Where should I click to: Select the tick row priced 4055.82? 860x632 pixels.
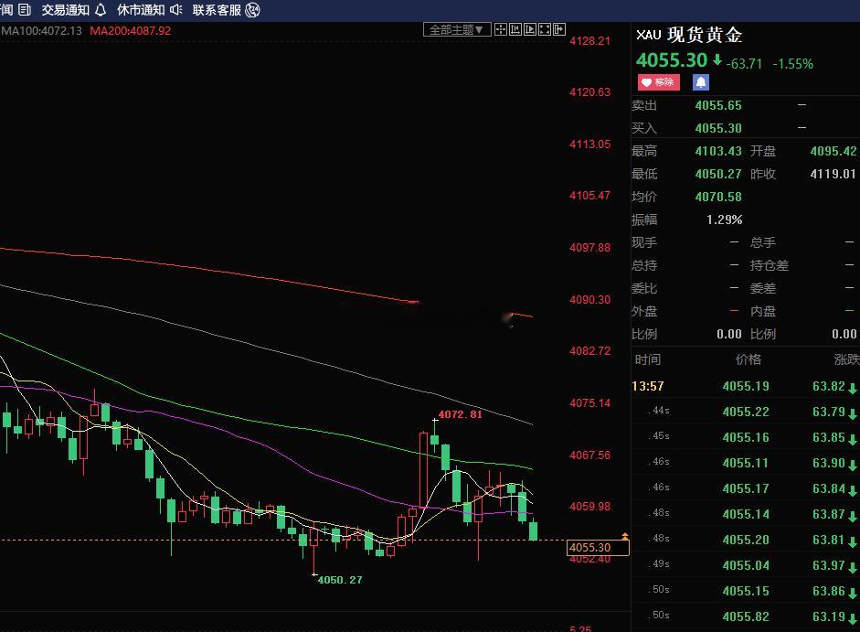point(746,616)
